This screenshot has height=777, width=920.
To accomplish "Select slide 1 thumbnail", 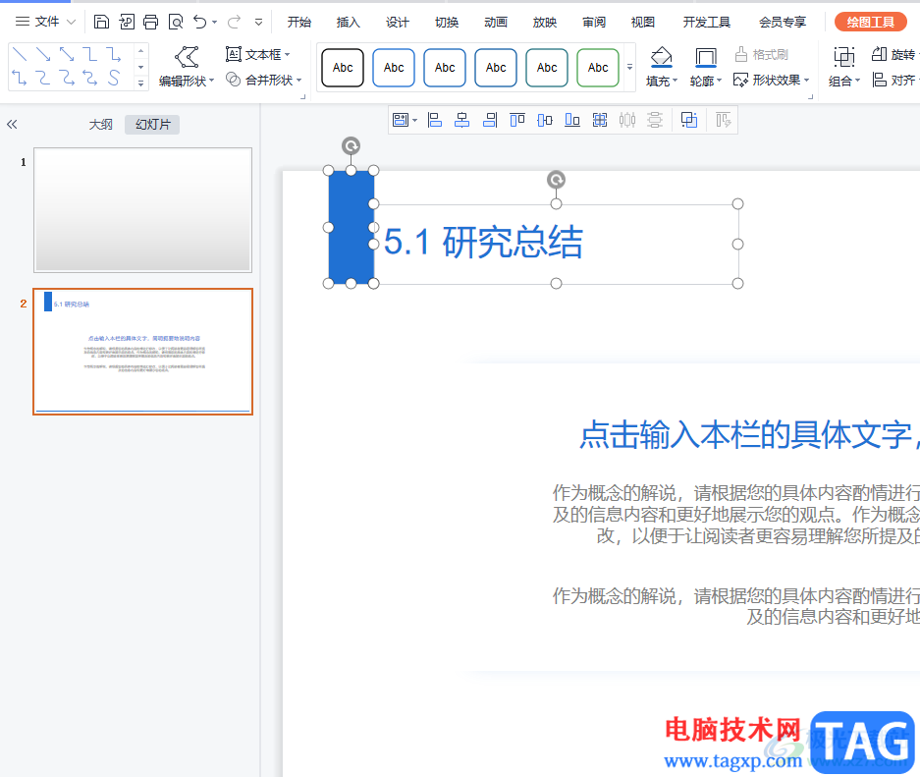I will pos(142,210).
